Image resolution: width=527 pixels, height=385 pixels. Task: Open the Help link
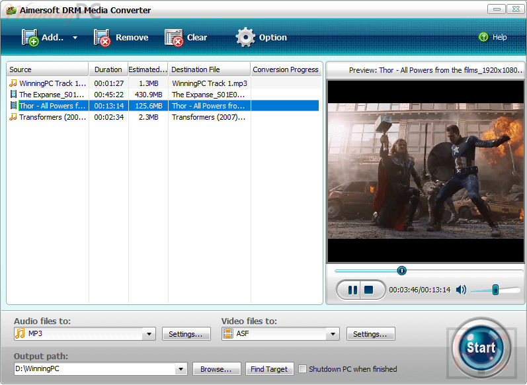click(x=499, y=37)
